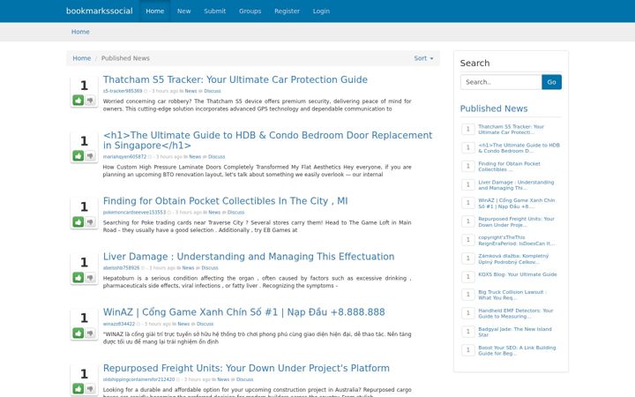The height and width of the screenshot is (397, 635).
Task: Open user profile mariahqyen605872
Action: click(124, 157)
